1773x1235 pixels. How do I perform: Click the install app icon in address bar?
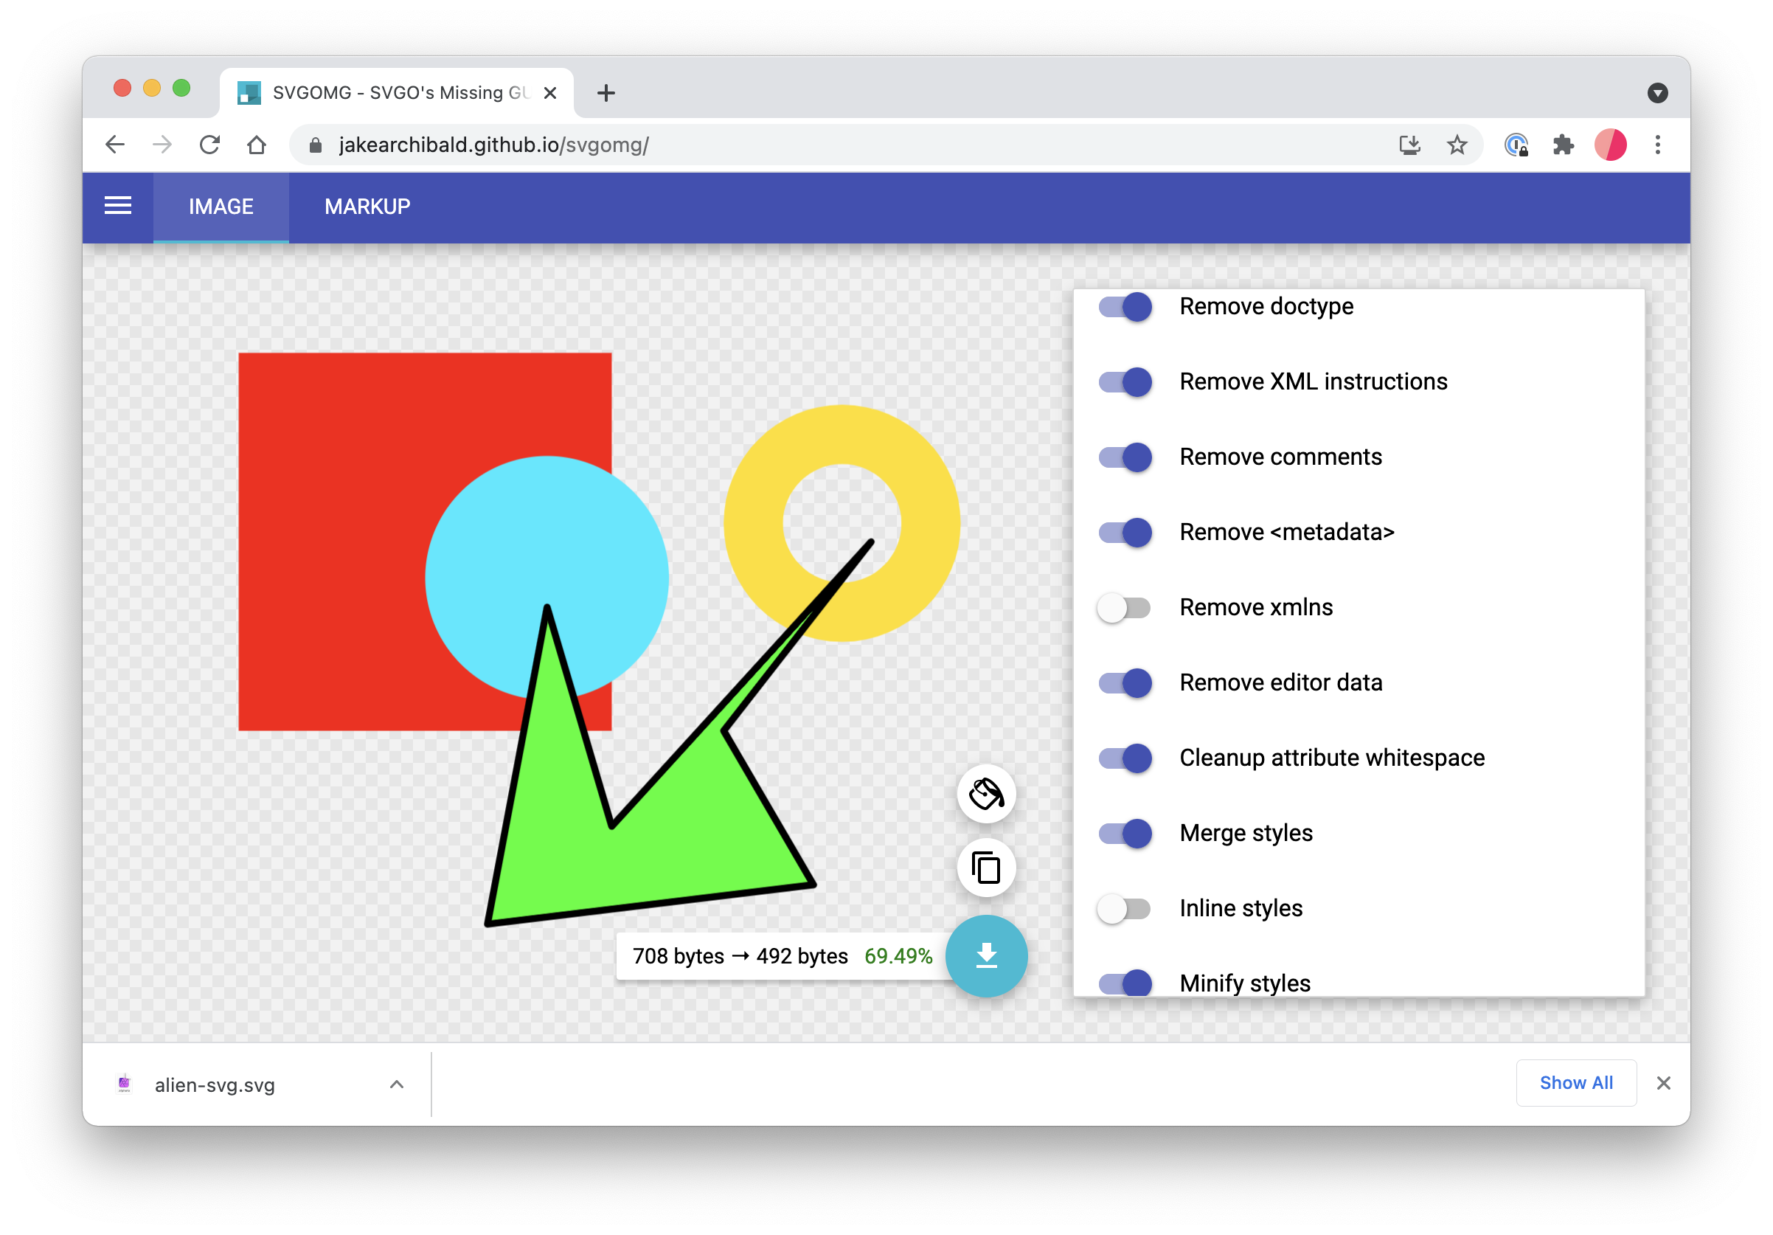[1409, 145]
